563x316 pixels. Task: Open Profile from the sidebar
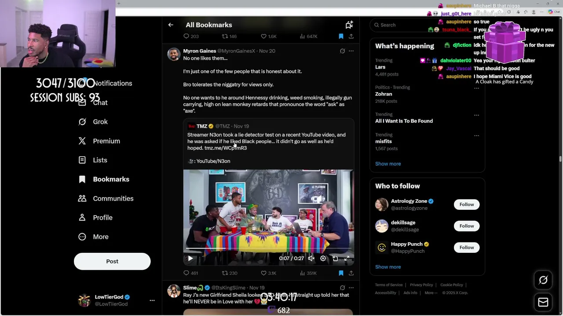(95, 218)
